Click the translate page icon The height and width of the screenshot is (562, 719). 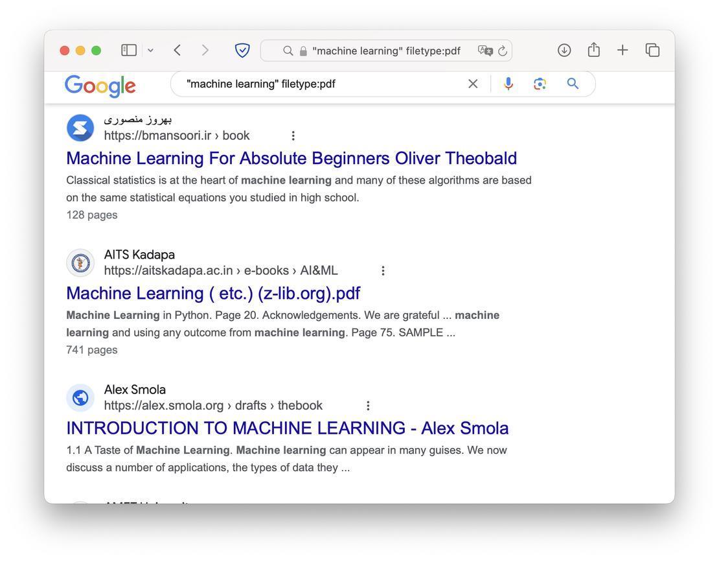tap(485, 51)
